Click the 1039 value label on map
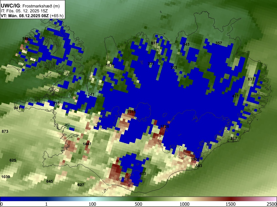Screen dimensions: 277x207 [6, 177]
